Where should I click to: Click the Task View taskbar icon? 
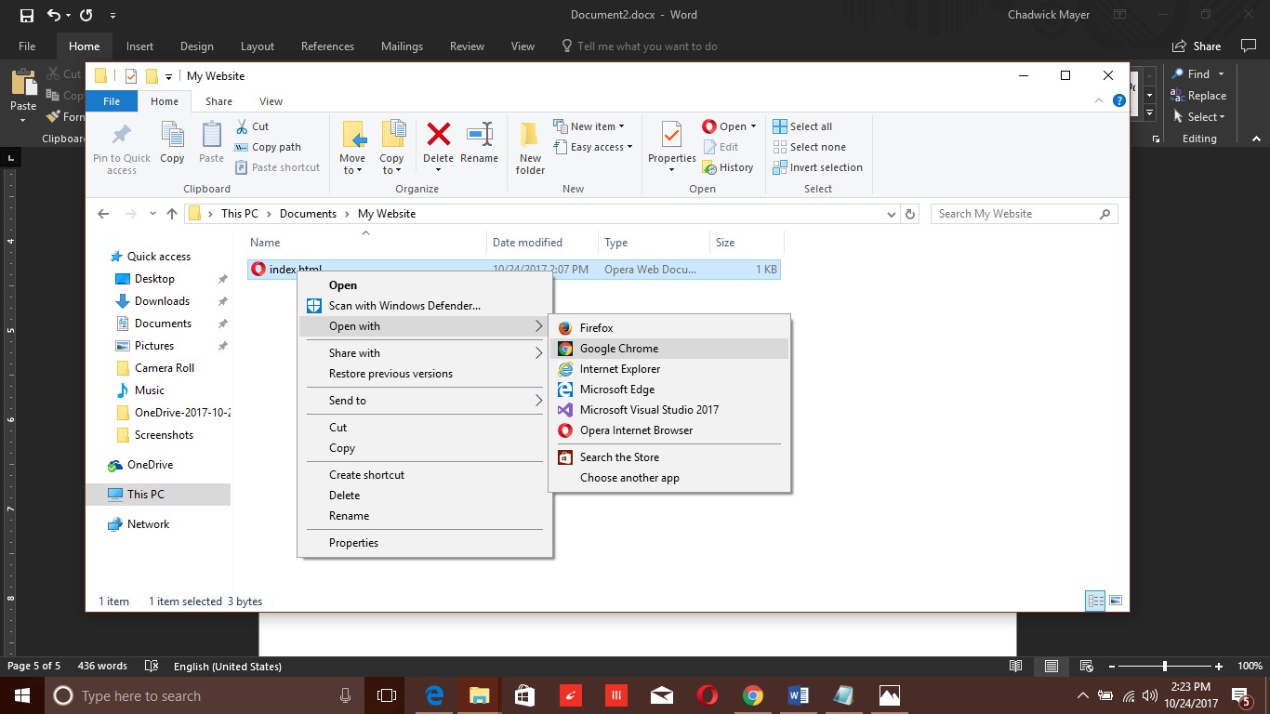point(387,695)
